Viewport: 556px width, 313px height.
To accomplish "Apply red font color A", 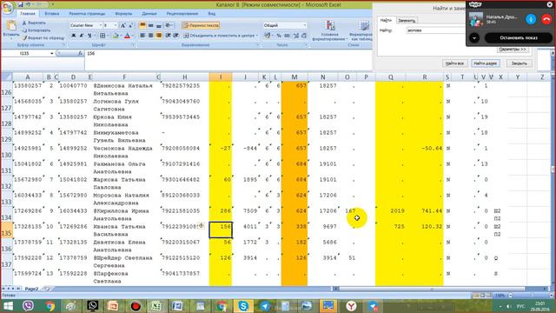I will tap(127, 36).
